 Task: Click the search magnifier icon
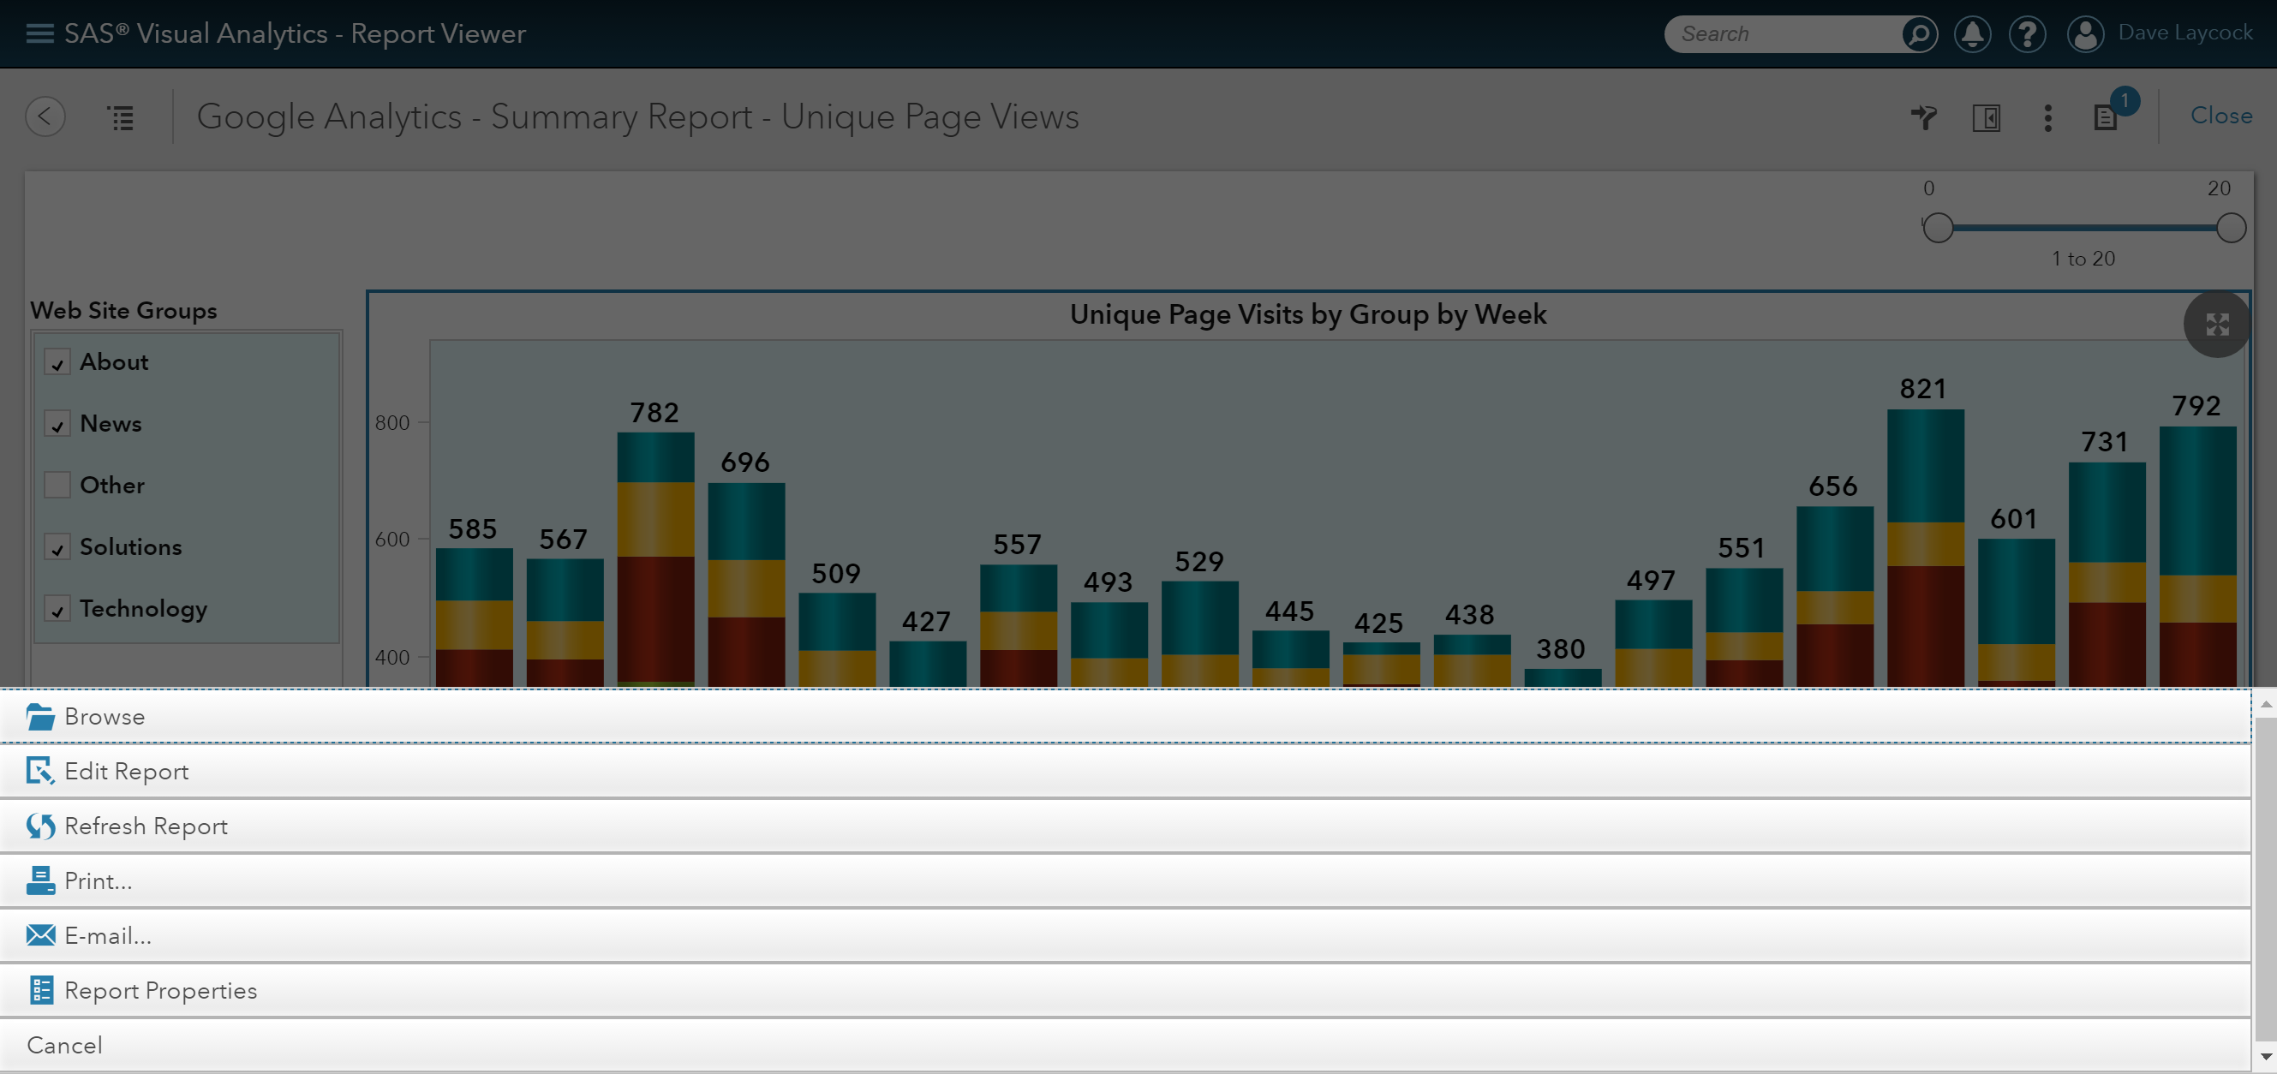coord(1918,33)
